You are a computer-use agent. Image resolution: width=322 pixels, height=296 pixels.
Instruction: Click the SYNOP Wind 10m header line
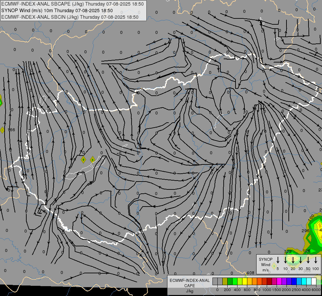click(x=57, y=11)
